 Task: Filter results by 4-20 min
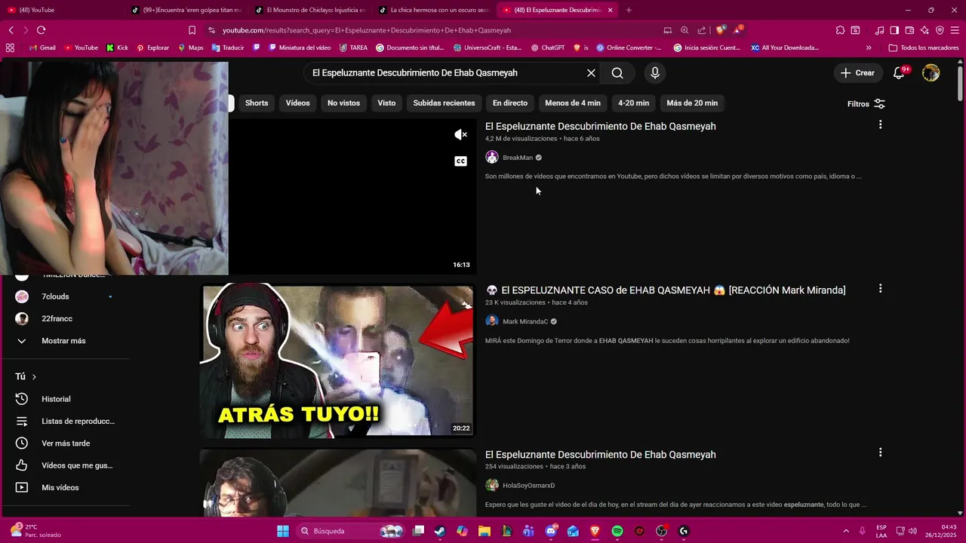pyautogui.click(x=633, y=103)
